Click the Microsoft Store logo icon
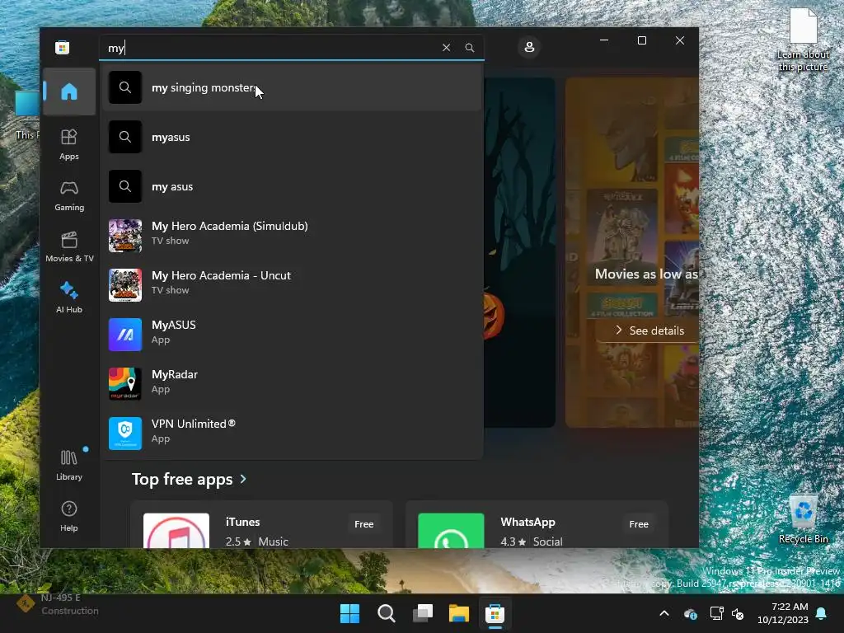The image size is (844, 633). point(62,48)
